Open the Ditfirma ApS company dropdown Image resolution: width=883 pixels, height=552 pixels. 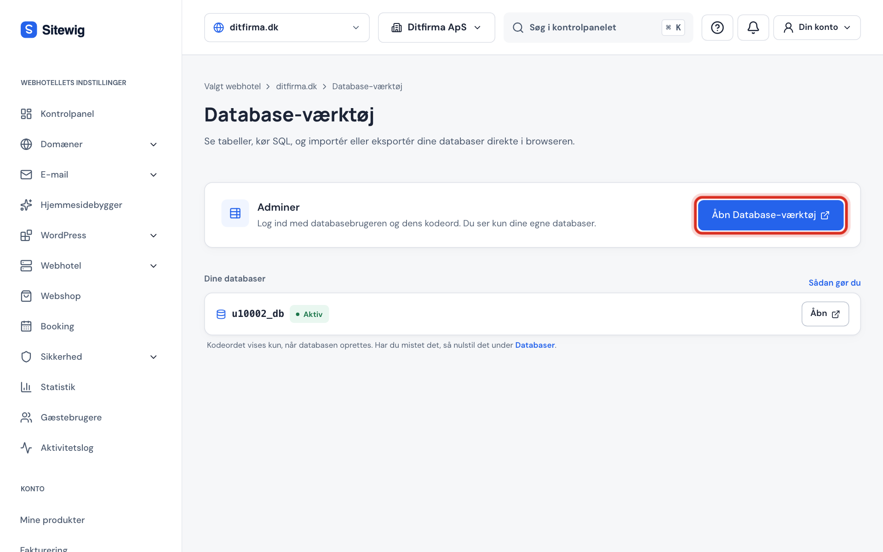click(436, 28)
